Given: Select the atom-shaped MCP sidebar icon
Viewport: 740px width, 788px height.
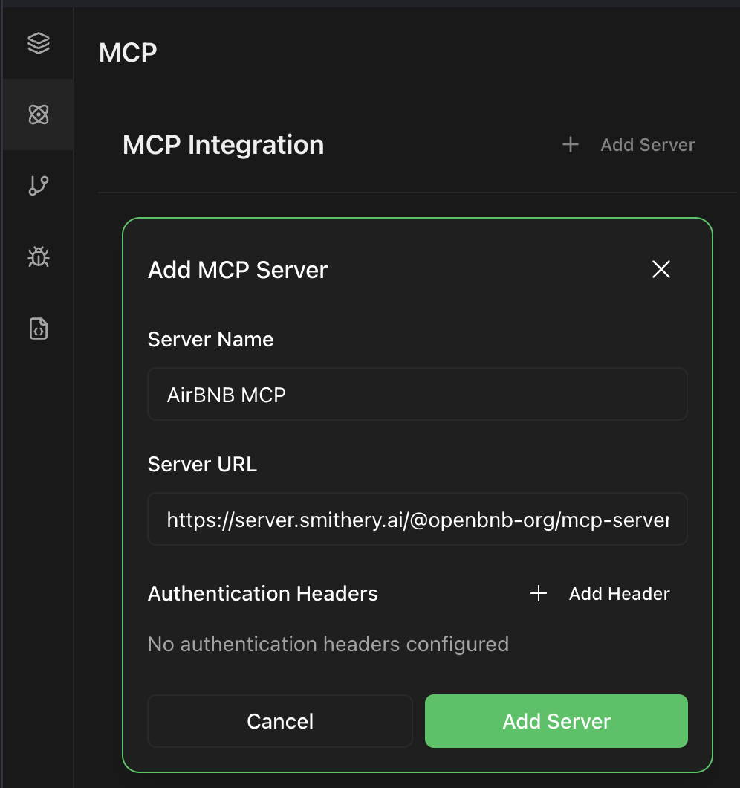Looking at the screenshot, I should (38, 114).
